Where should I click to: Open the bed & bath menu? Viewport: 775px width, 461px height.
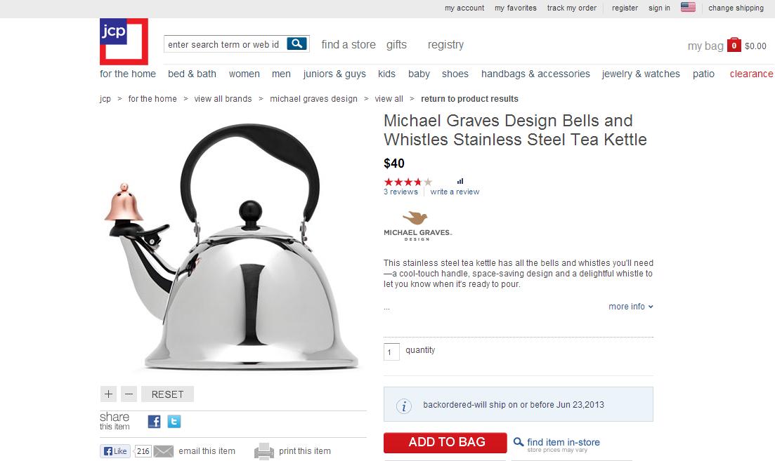(192, 74)
